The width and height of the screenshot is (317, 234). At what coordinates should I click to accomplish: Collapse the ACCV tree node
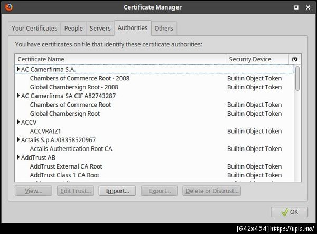click(18, 122)
